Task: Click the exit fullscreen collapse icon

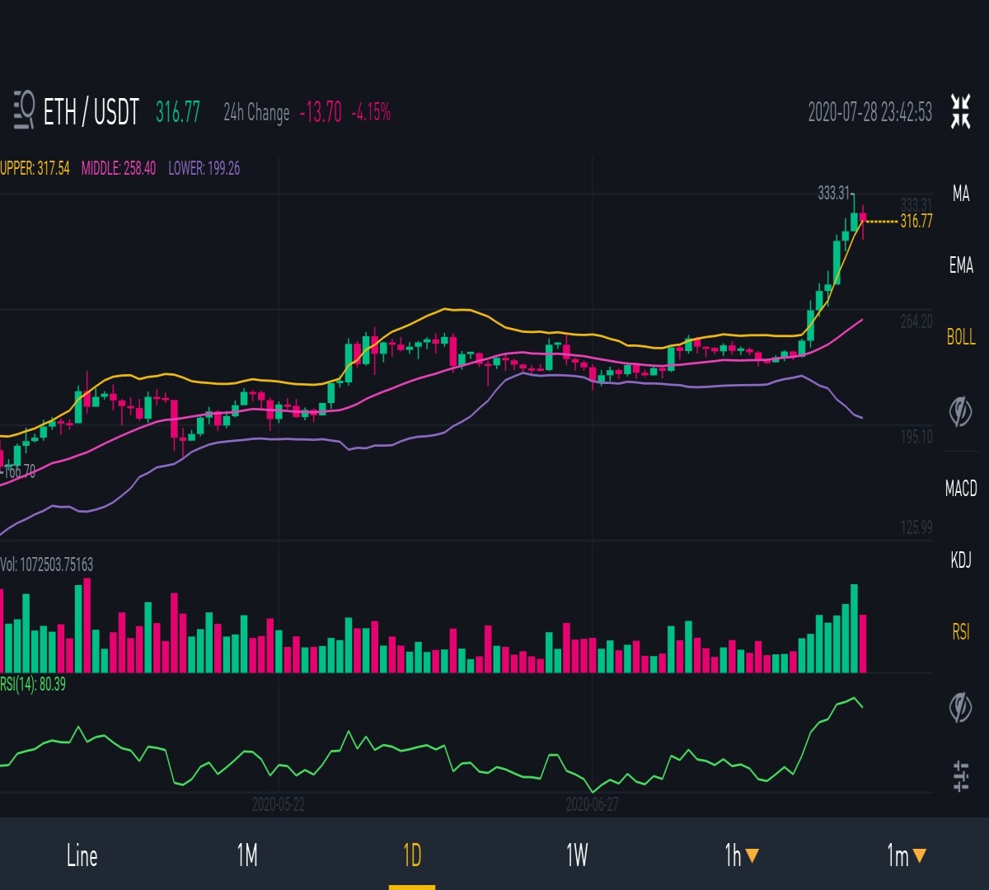Action: point(960,111)
